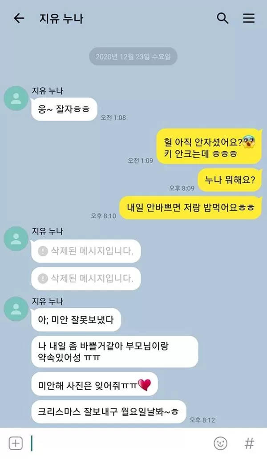Tap the 응~ 잘자ㅎㅎ message bubble

(x=64, y=109)
